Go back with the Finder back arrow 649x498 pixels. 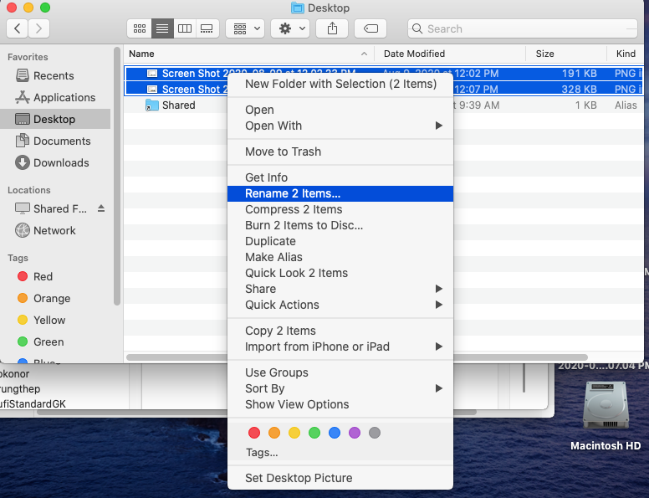click(18, 28)
